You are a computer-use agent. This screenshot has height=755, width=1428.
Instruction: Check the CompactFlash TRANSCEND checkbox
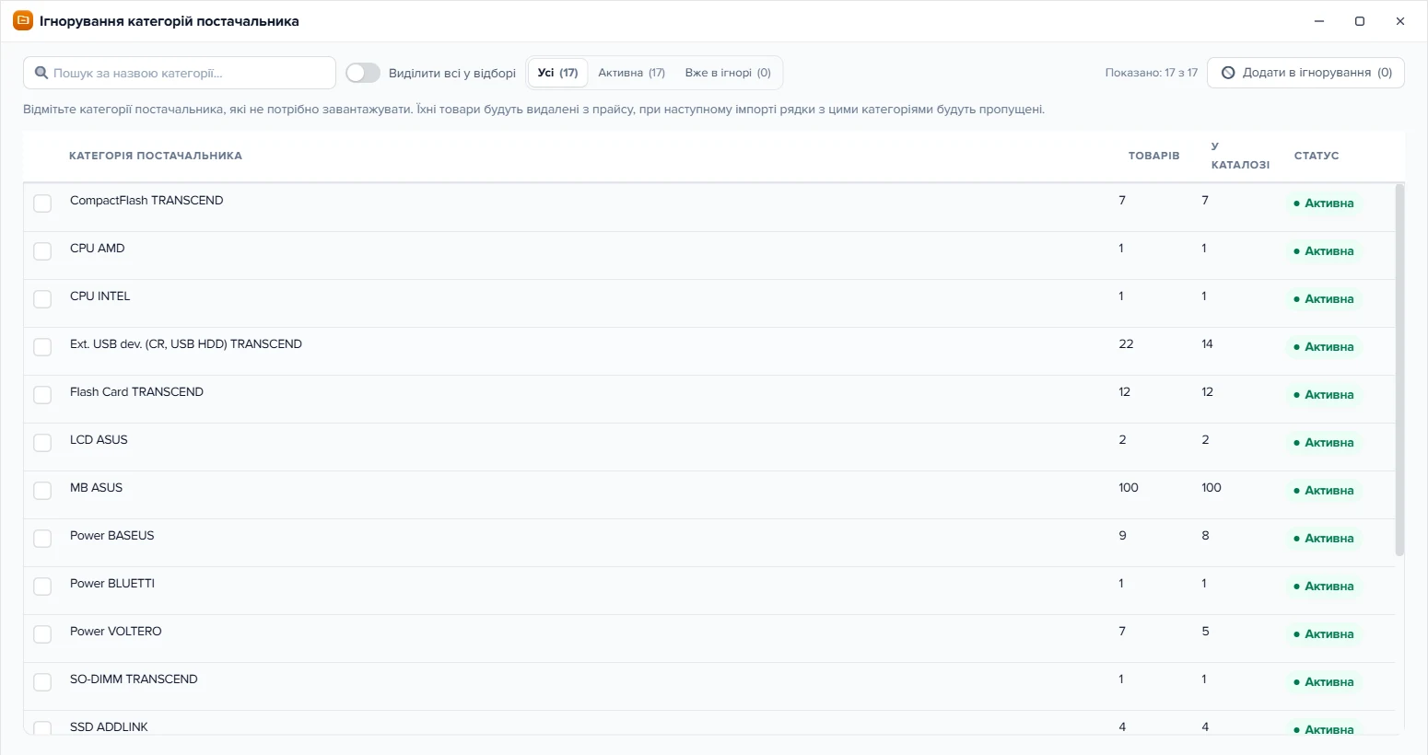42,203
